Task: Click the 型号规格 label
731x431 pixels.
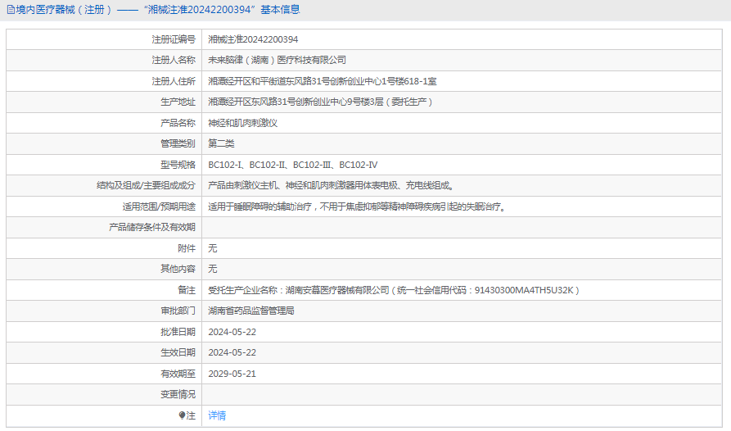Action: pos(178,165)
